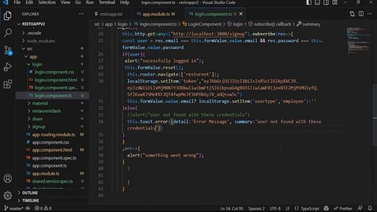Split the editor to the right

click(361, 14)
